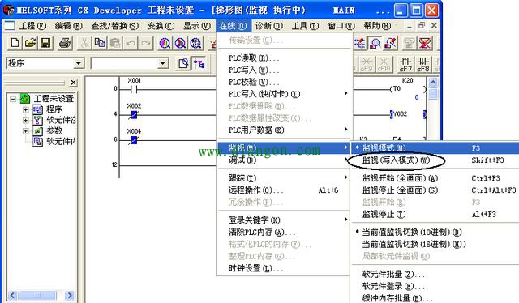This screenshot has height=303, width=519.
Task: Click tree panel scrollbar left arrow
Action: tap(13, 295)
